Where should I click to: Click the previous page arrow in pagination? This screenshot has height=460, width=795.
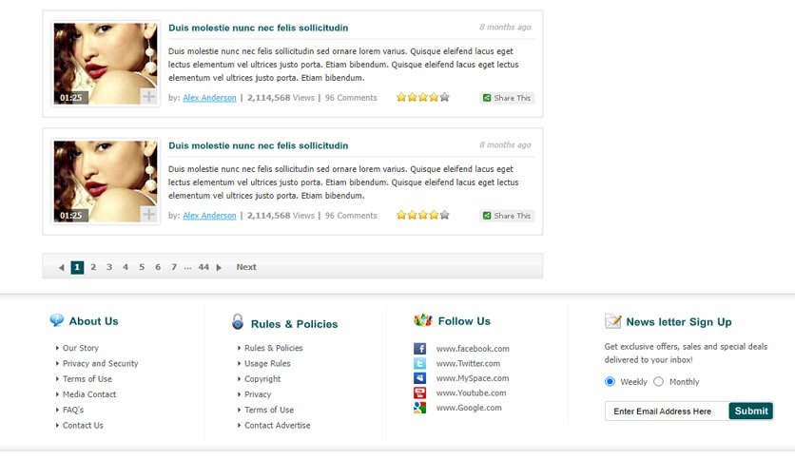[x=62, y=267]
